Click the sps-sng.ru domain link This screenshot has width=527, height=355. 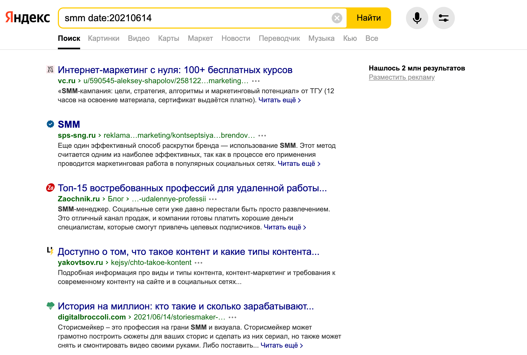click(x=77, y=135)
